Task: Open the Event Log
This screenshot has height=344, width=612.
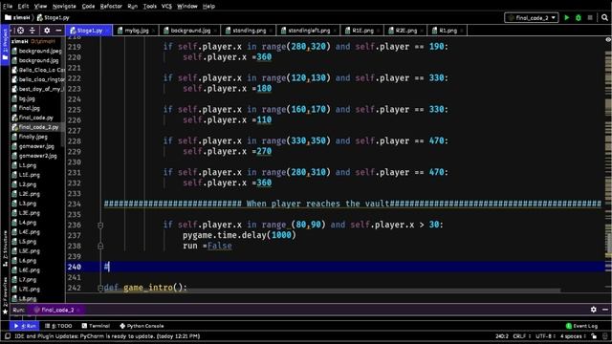Action: coord(581,326)
